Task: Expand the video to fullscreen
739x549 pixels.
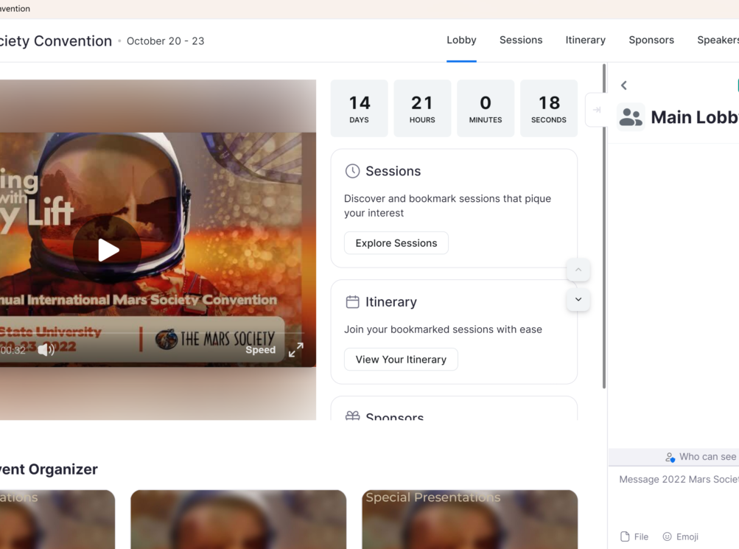Action: coord(296,349)
